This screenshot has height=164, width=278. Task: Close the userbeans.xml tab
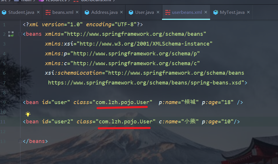(x=206, y=12)
